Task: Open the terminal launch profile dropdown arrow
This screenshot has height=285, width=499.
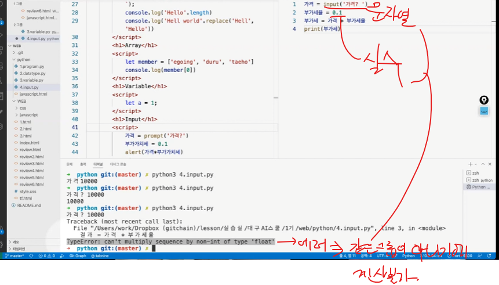Action: coord(476,164)
